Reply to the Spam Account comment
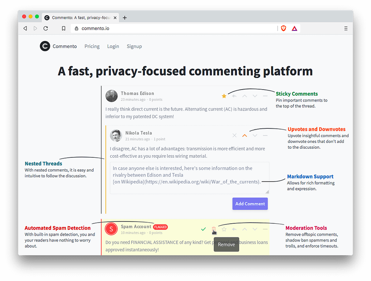371x281 pixels. [x=234, y=229]
